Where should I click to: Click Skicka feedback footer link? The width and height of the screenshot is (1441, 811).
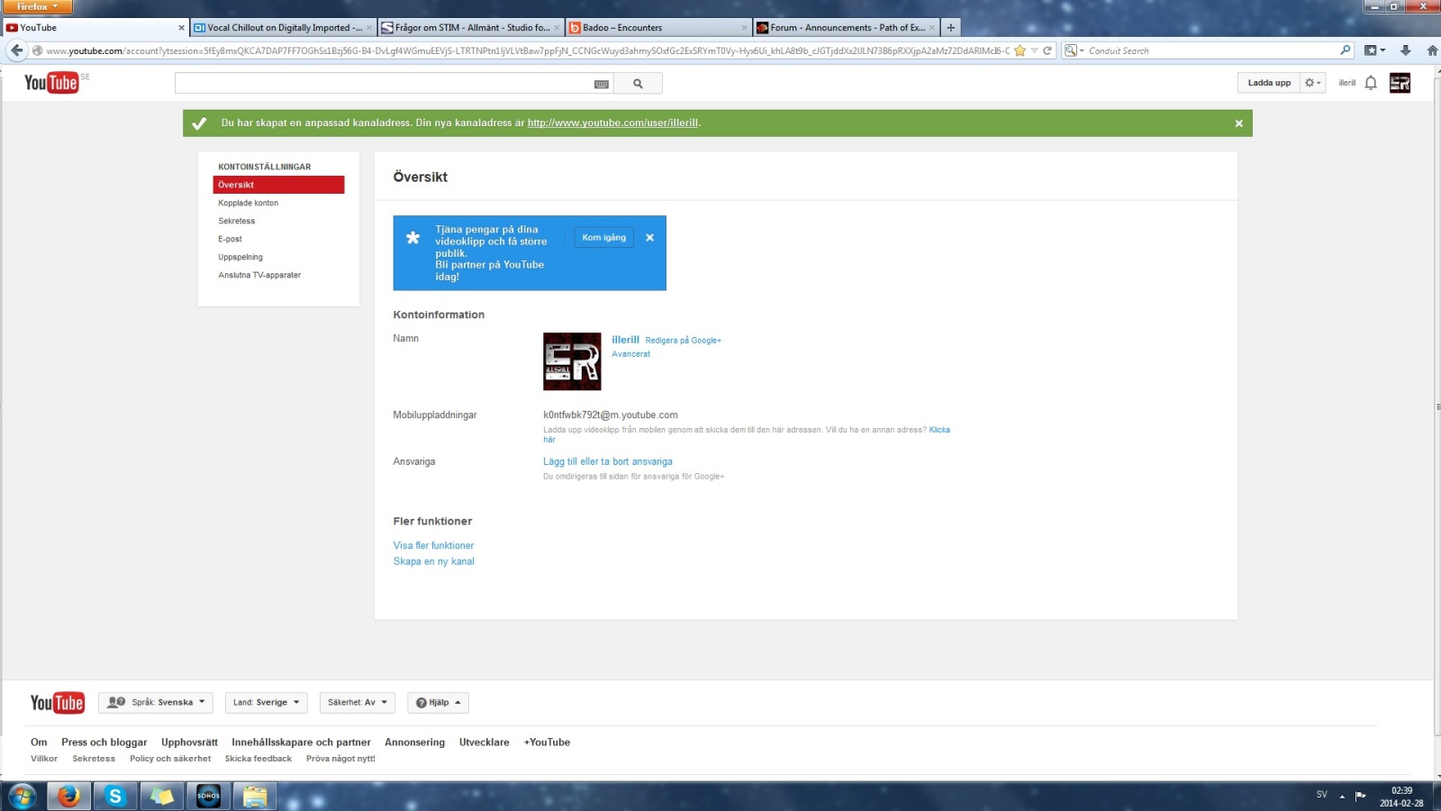(x=258, y=759)
